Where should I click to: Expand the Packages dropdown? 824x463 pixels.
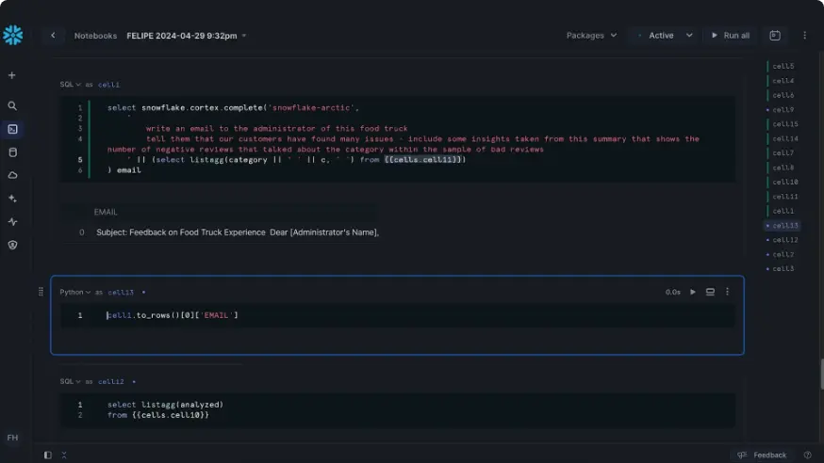(x=591, y=36)
